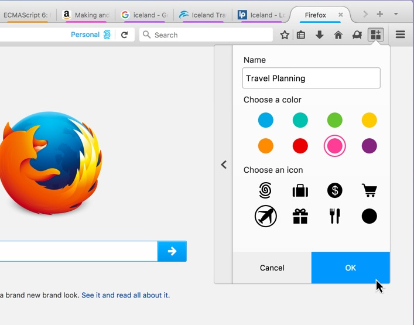
Task: Bookmark this page with the star icon
Action: pos(285,35)
